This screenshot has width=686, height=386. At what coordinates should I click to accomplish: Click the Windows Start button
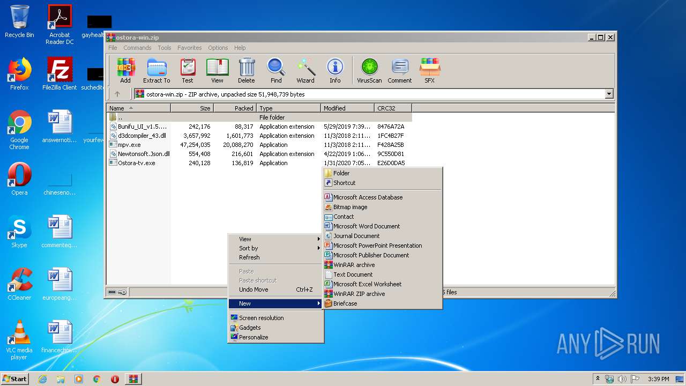coord(15,378)
